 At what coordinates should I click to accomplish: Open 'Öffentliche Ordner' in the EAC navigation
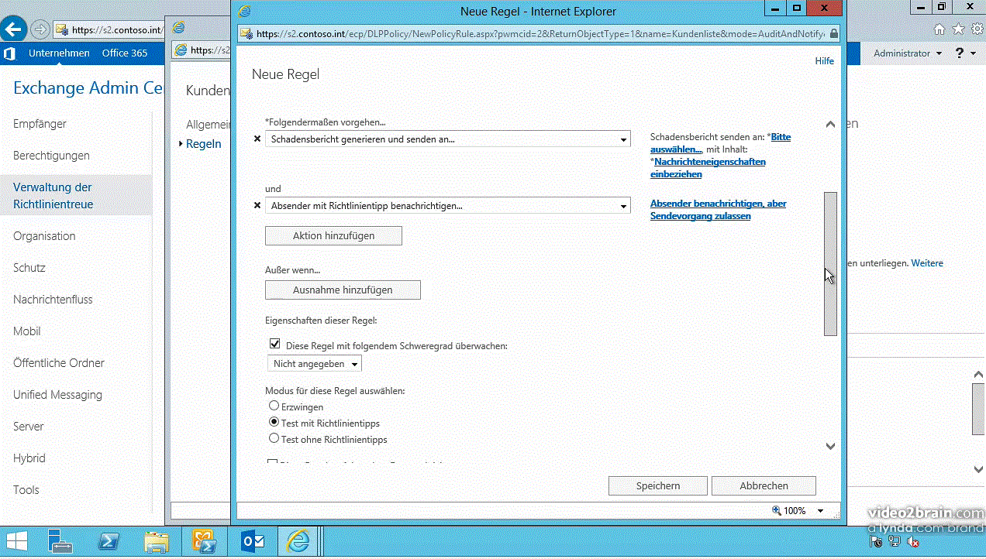coord(59,363)
